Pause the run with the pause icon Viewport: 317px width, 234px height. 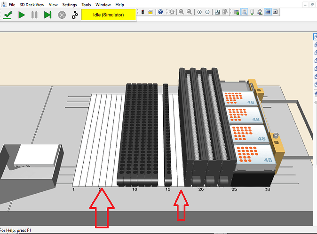(34, 15)
